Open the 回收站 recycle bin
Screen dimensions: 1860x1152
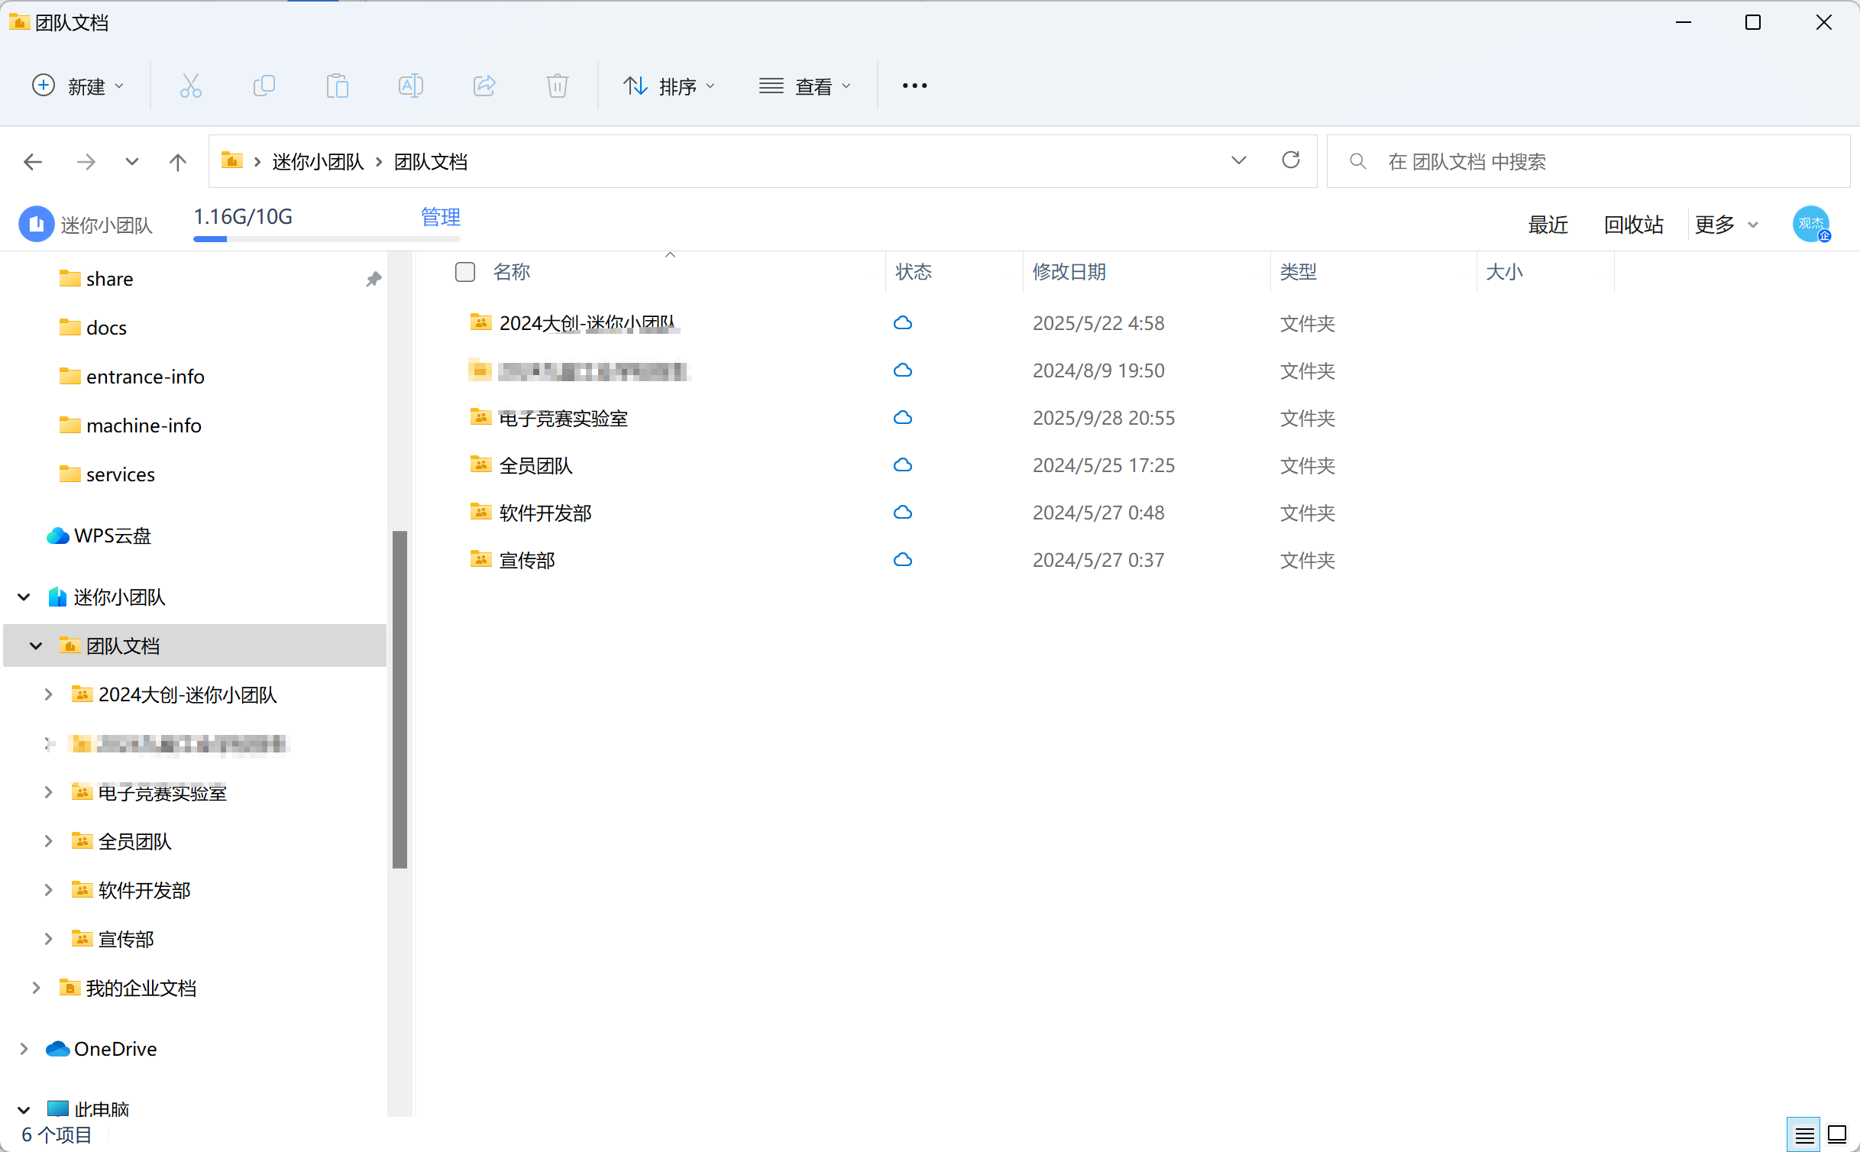1633,225
